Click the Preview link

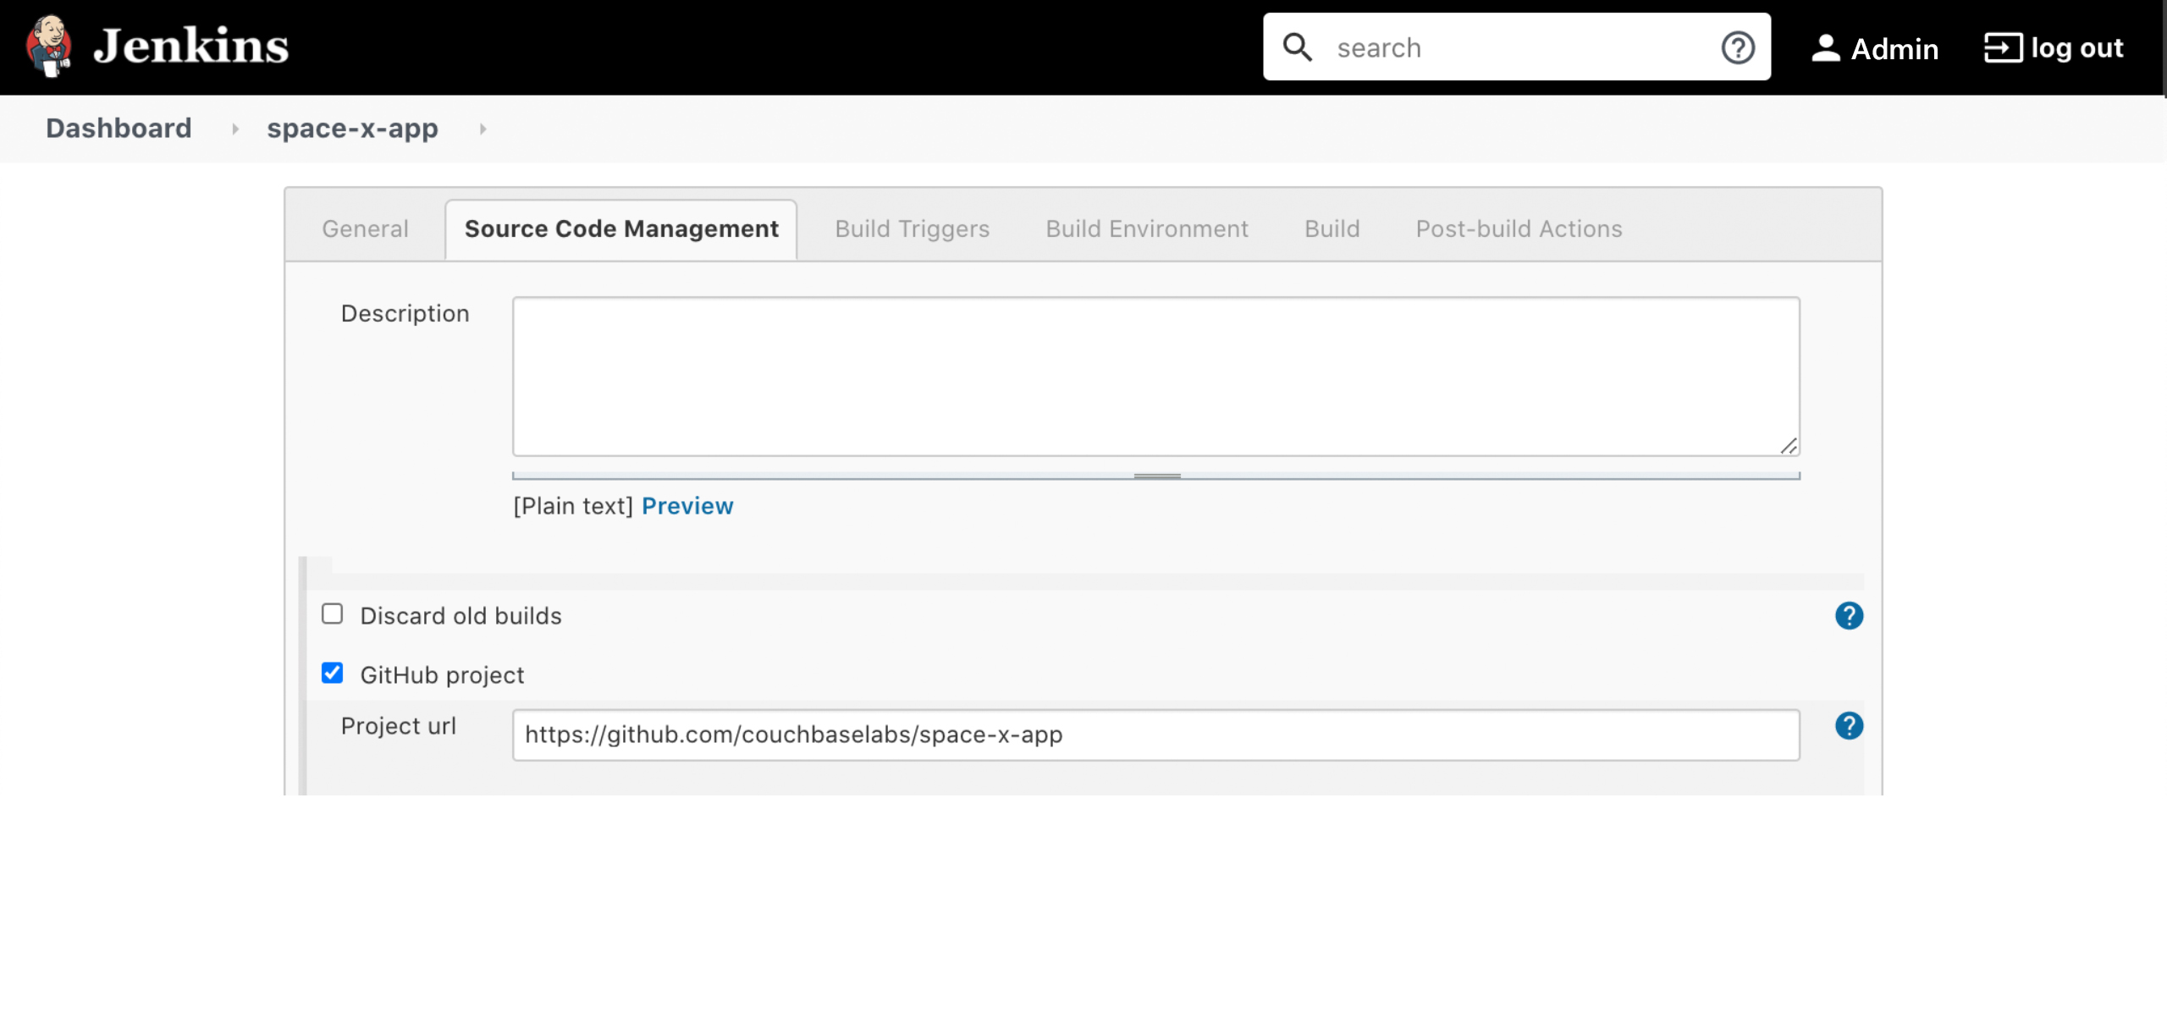coord(686,506)
